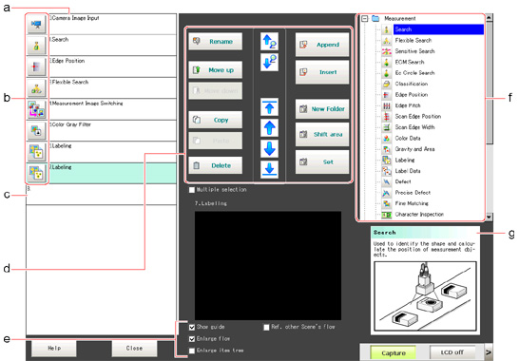The width and height of the screenshot is (519, 361).
Task: Select Edge Position in the Measurement tree
Action: click(x=411, y=95)
